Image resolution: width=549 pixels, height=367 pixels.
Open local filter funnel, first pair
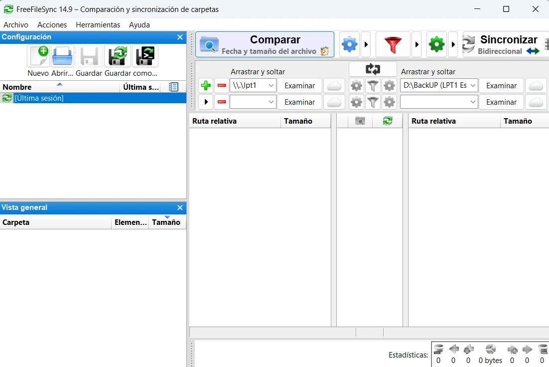[373, 85]
